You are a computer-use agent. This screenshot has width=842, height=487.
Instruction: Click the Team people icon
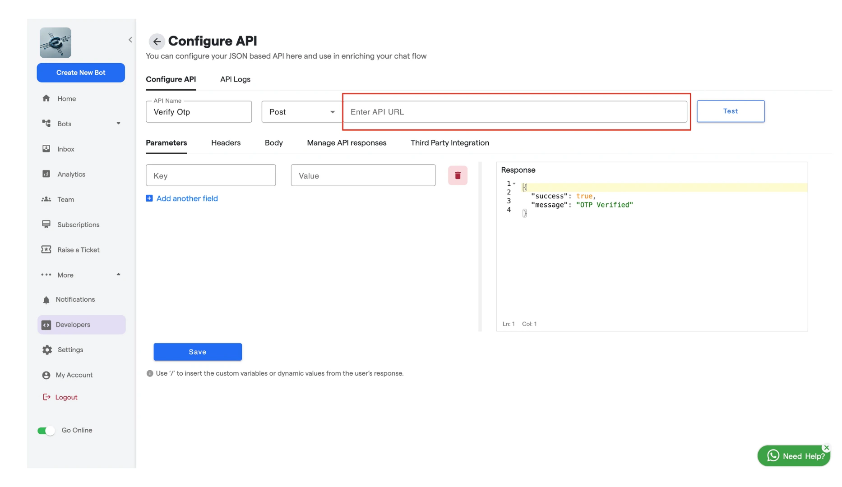click(x=46, y=199)
